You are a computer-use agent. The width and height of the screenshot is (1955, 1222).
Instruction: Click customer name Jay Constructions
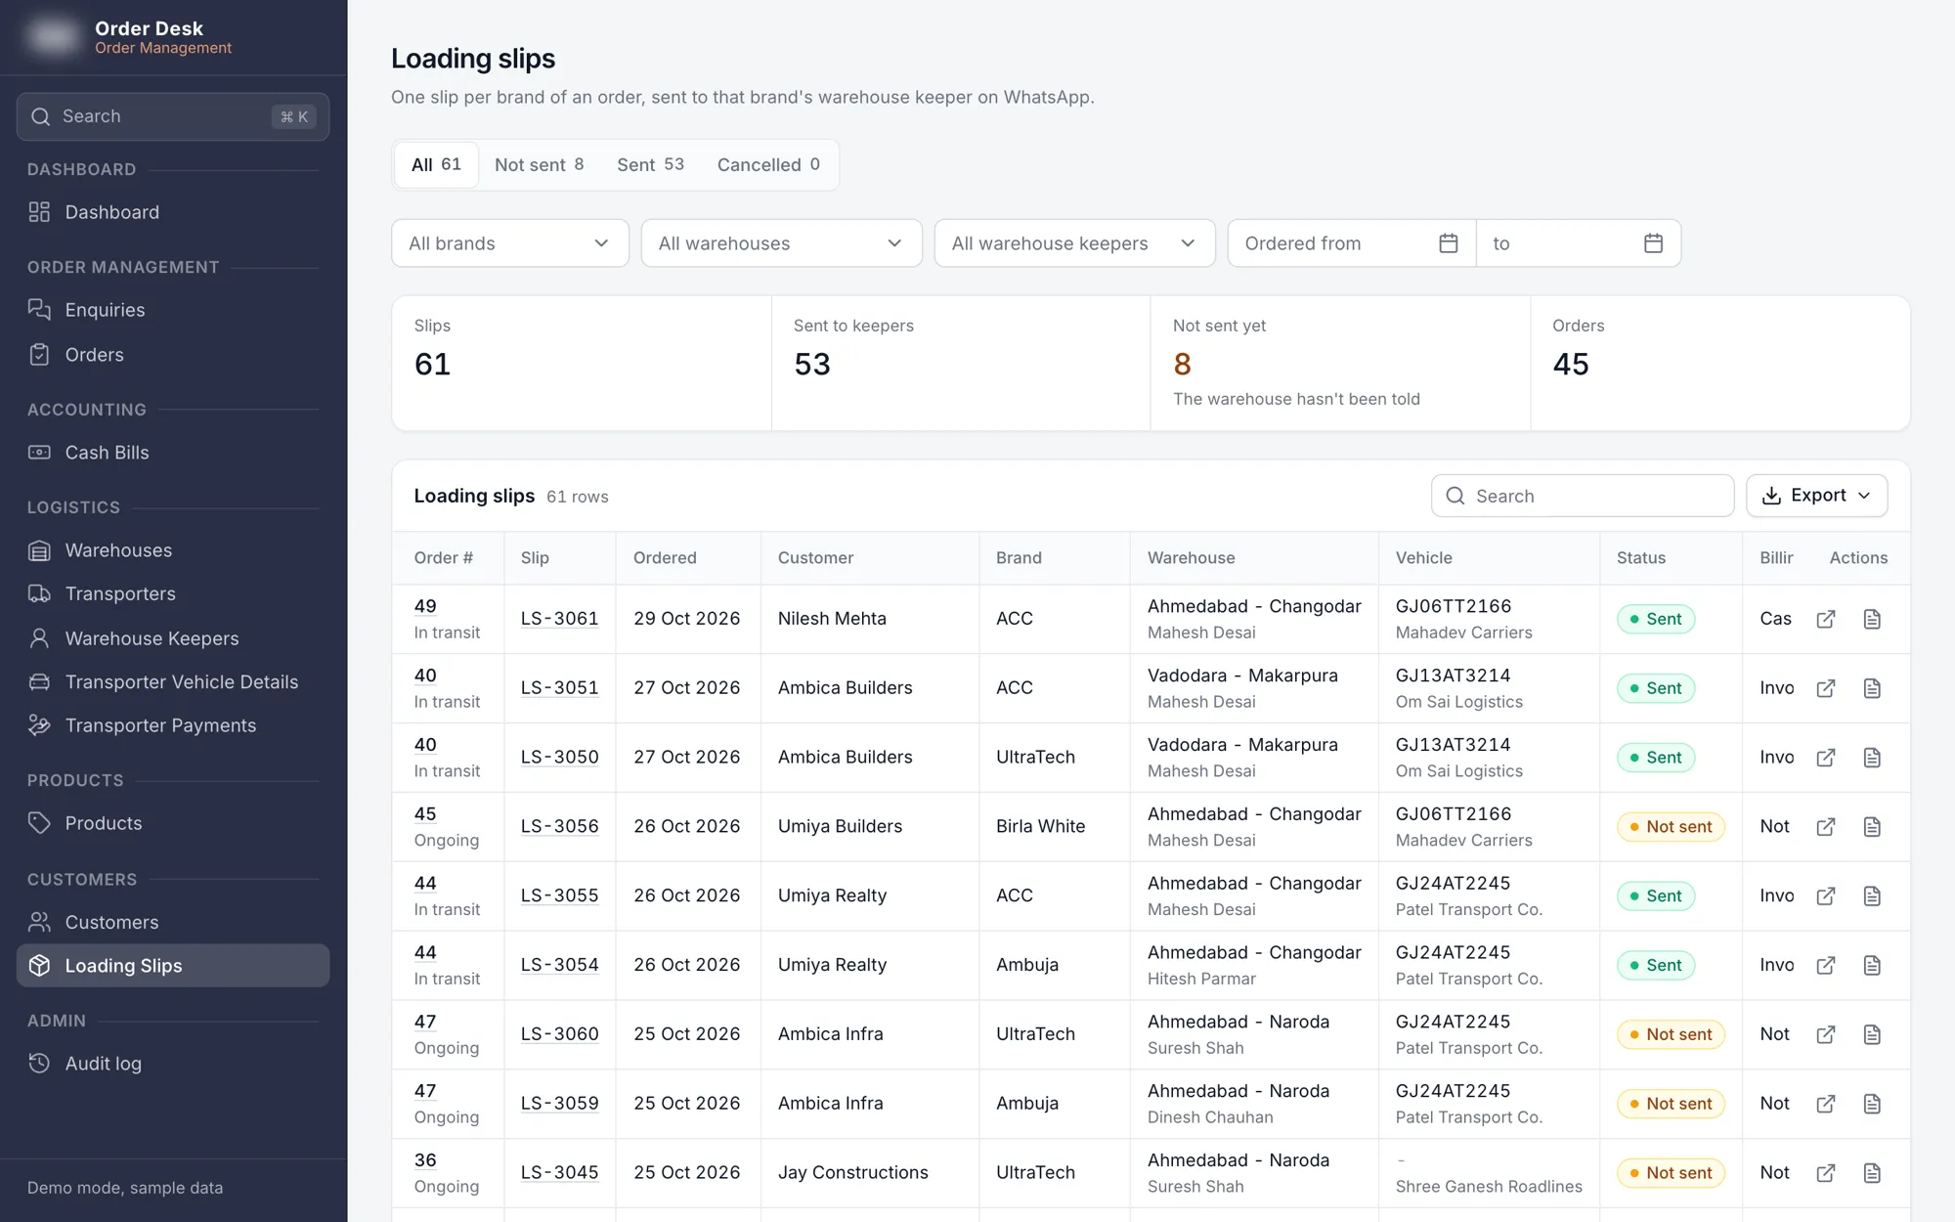click(852, 1173)
